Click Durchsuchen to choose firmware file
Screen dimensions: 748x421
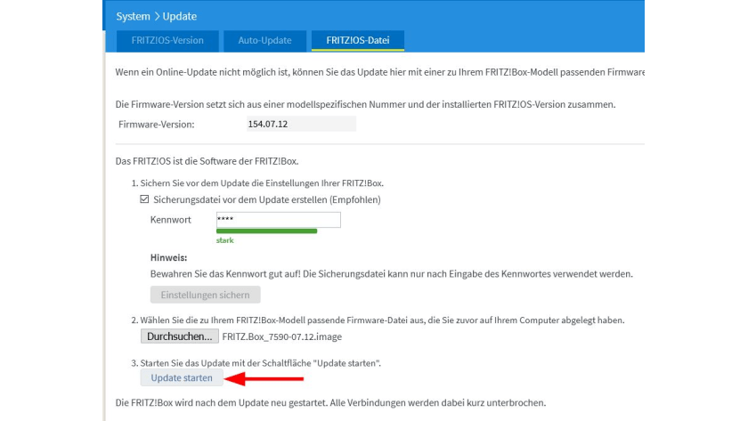tap(179, 336)
